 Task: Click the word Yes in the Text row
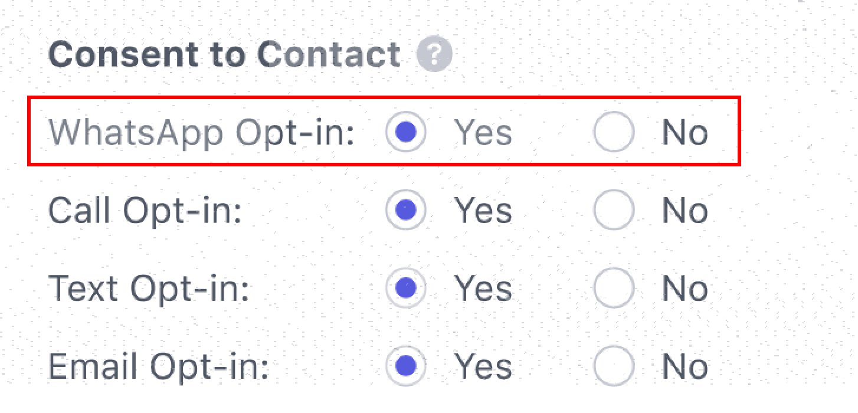pyautogui.click(x=483, y=289)
